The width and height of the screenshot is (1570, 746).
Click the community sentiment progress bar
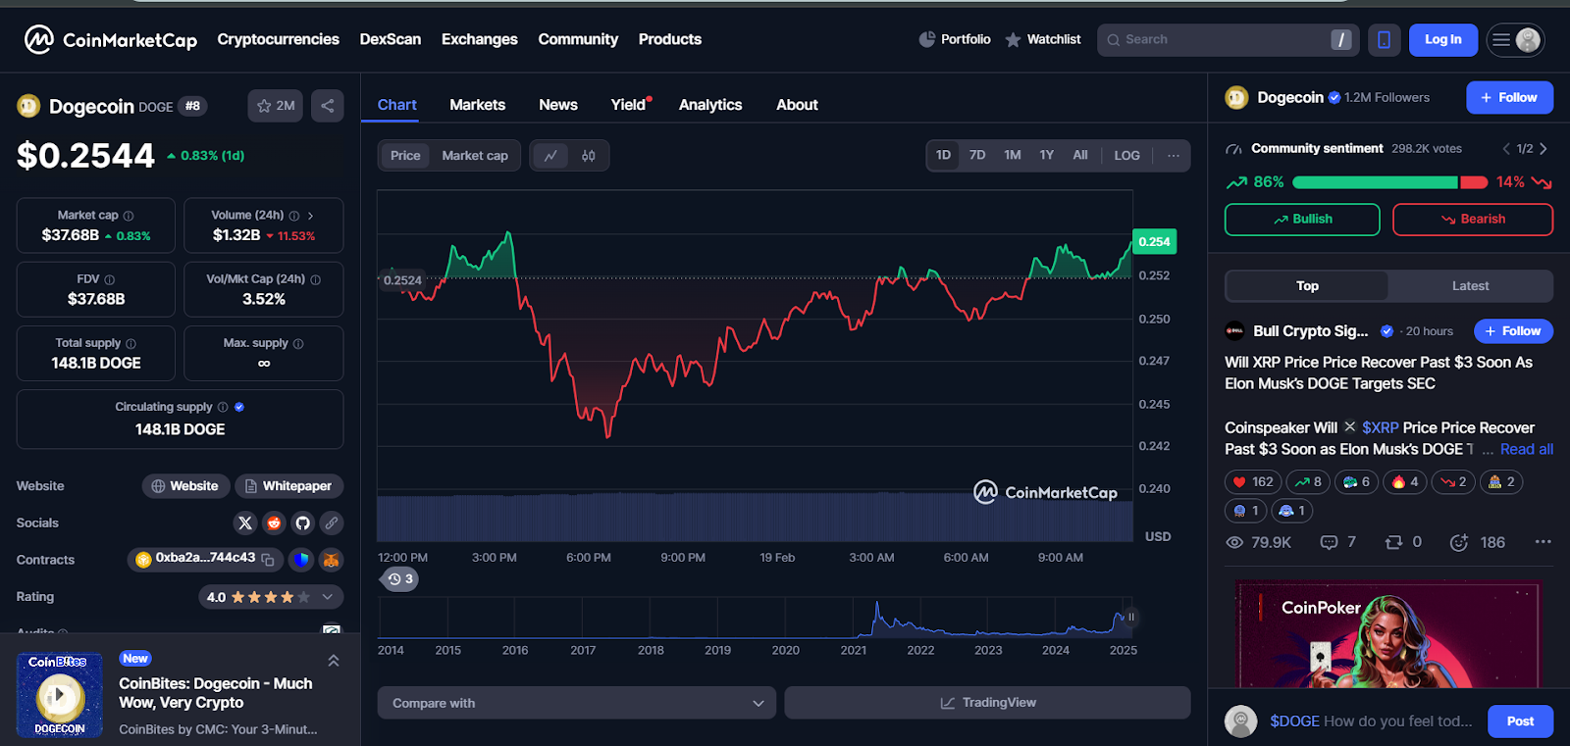(1389, 182)
